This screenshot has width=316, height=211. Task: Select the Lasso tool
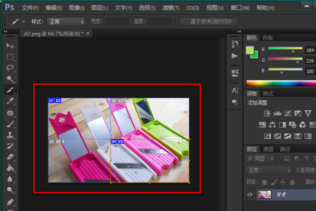coord(10,68)
